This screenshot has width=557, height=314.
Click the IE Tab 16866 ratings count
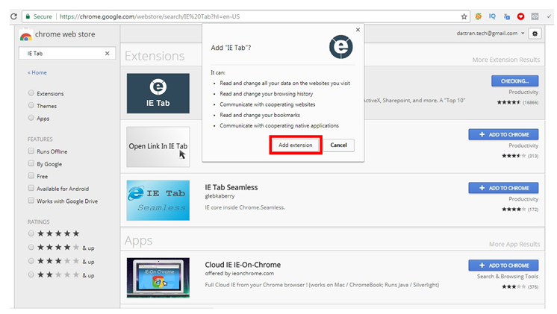click(530, 102)
